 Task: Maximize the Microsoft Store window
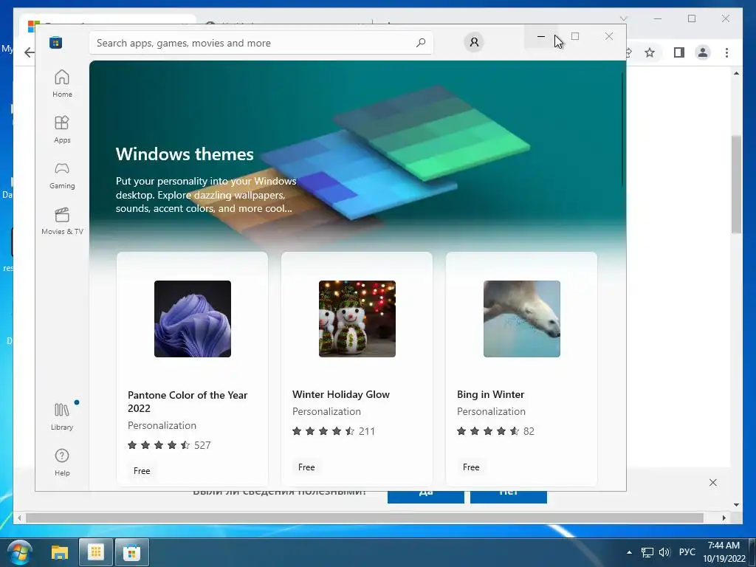click(x=574, y=36)
